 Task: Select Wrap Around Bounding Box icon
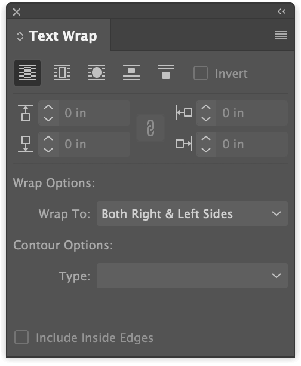62,72
